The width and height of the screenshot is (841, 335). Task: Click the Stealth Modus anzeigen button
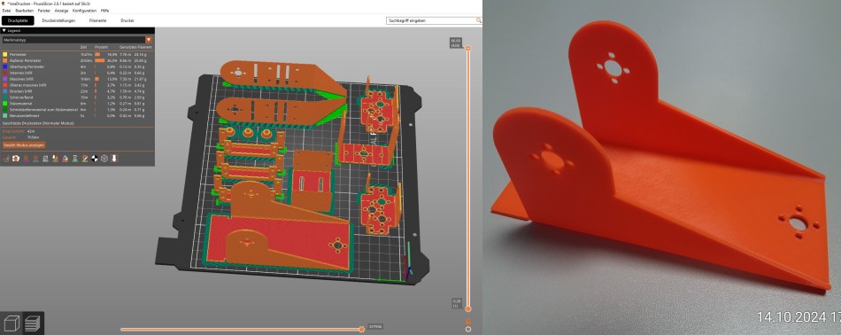point(24,145)
